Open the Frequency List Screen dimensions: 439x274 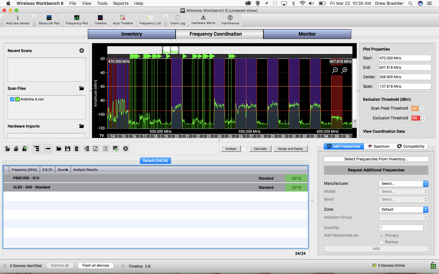click(150, 20)
